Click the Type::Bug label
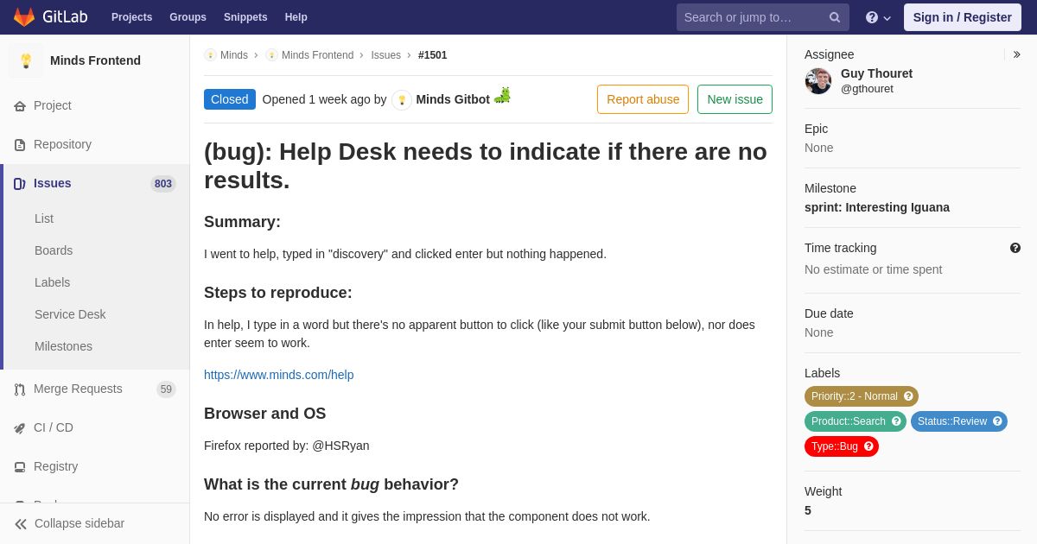Viewport: 1037px width, 544px height. (x=842, y=446)
